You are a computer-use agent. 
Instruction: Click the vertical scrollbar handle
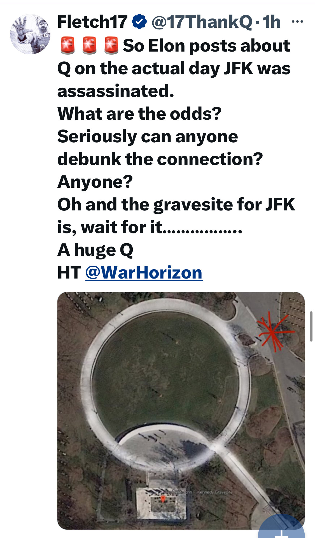311,326
